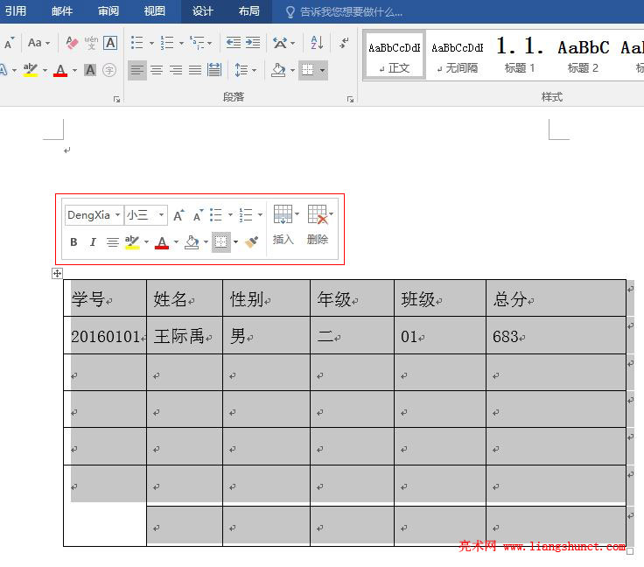644x567 pixels.
Task: Apply highlight color from mini toolbar
Action: [x=132, y=242]
